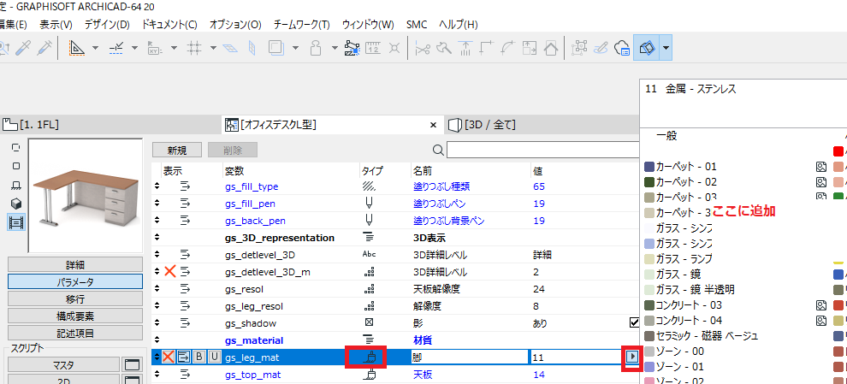The height and width of the screenshot is (384, 847).
Task: Click the 'U' icon on gs_leg_mat row
Action: pos(213,357)
